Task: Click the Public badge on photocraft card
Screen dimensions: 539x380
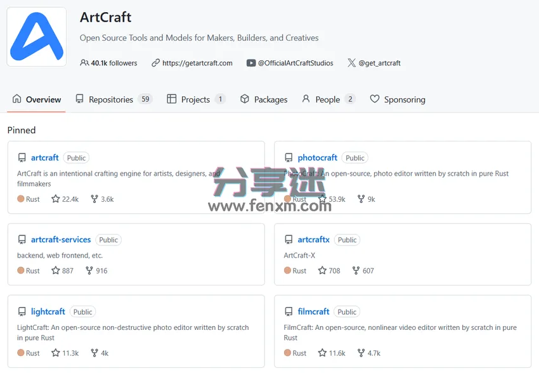Action: (x=354, y=158)
